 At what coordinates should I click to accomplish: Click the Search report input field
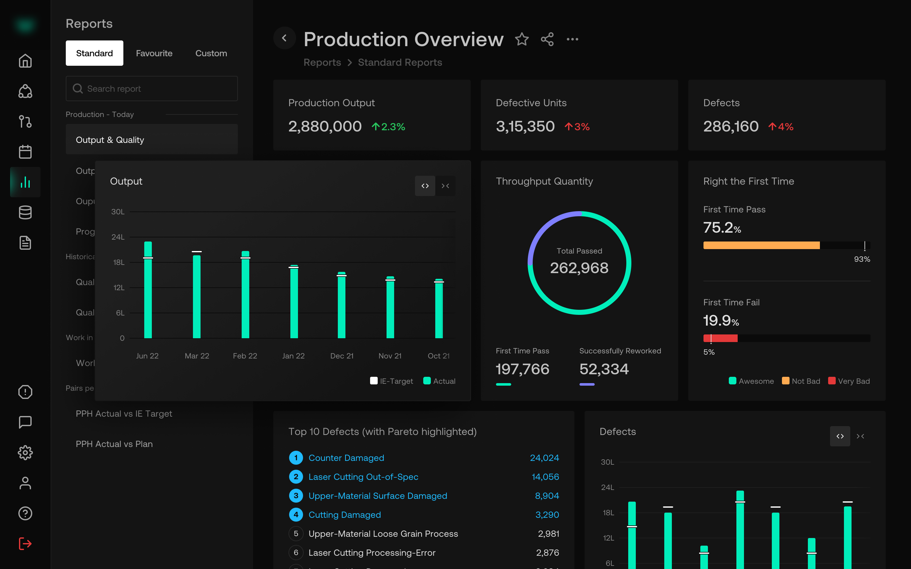coord(151,89)
